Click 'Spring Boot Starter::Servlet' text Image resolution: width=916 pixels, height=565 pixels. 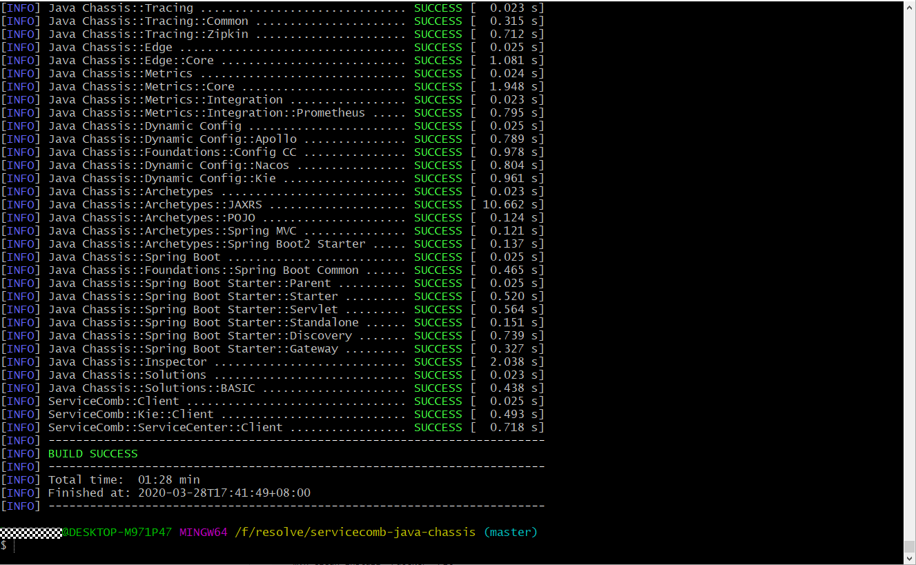242,310
